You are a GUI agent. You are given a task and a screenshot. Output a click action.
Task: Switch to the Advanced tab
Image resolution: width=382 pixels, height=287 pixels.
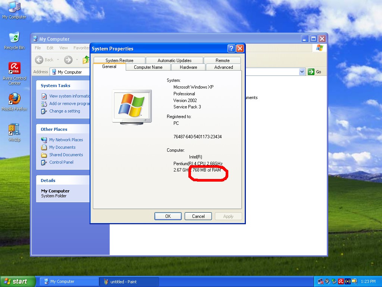pos(224,67)
